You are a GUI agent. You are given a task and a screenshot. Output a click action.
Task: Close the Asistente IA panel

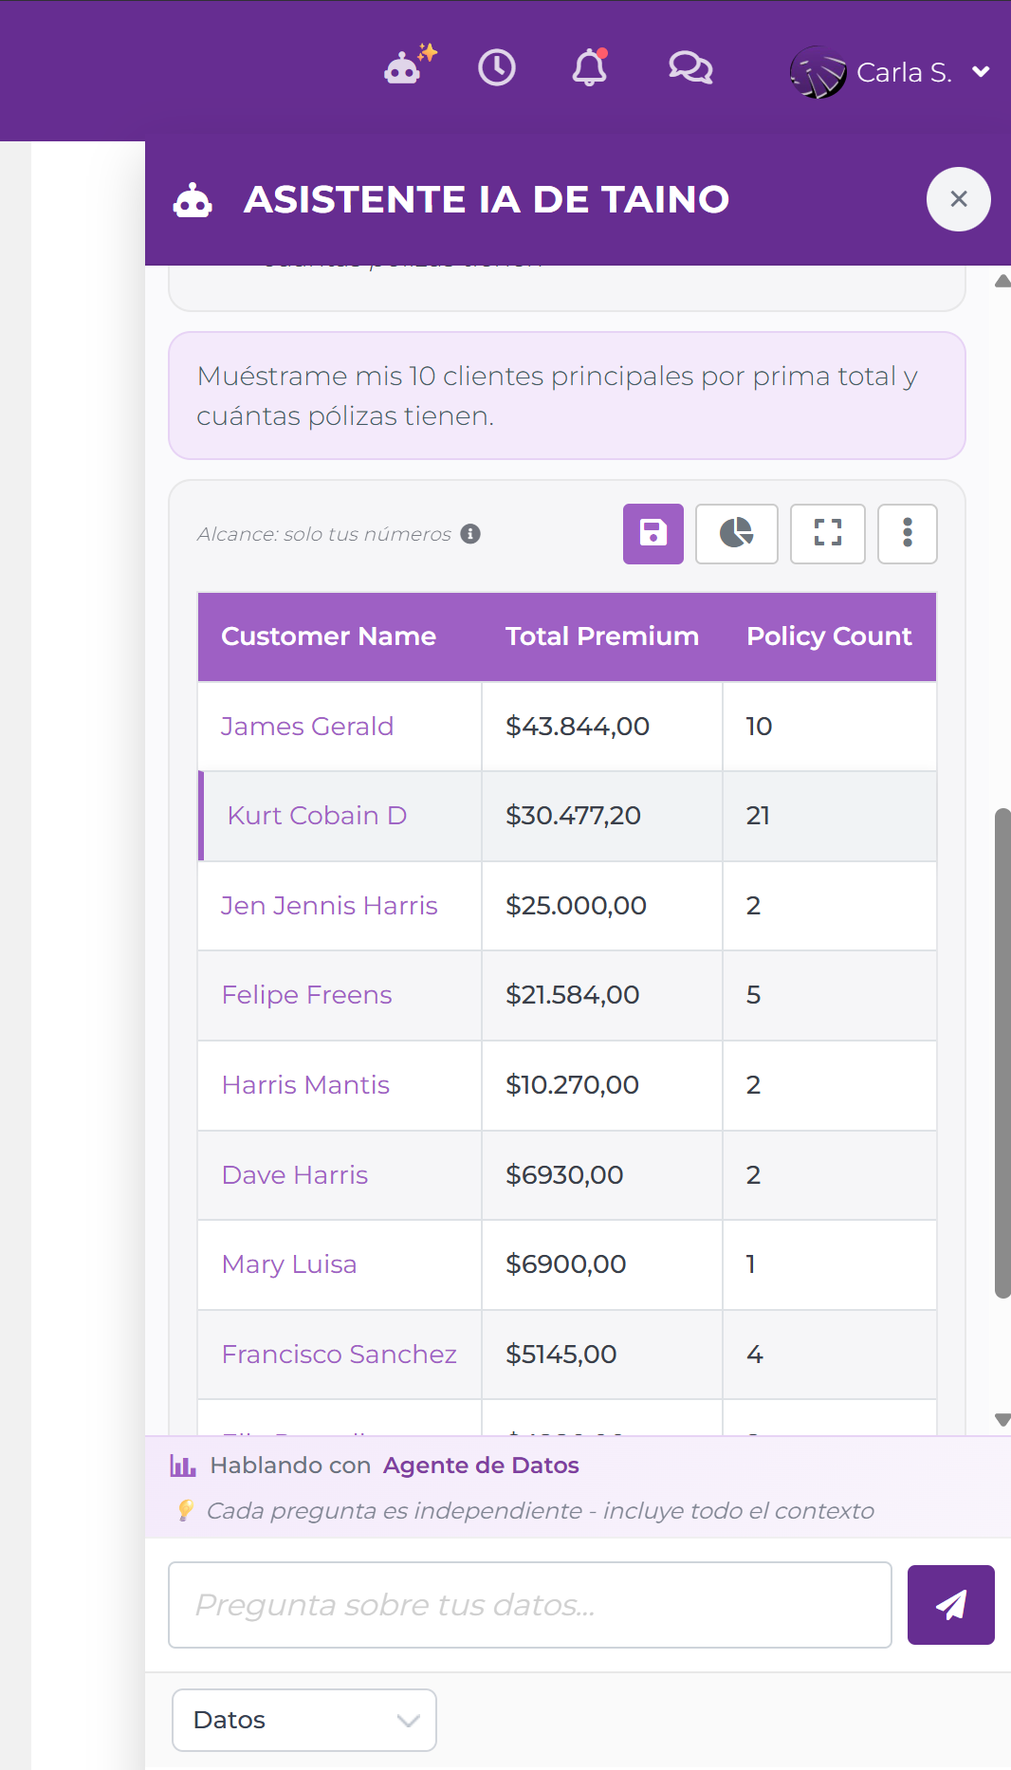pyautogui.click(x=958, y=199)
